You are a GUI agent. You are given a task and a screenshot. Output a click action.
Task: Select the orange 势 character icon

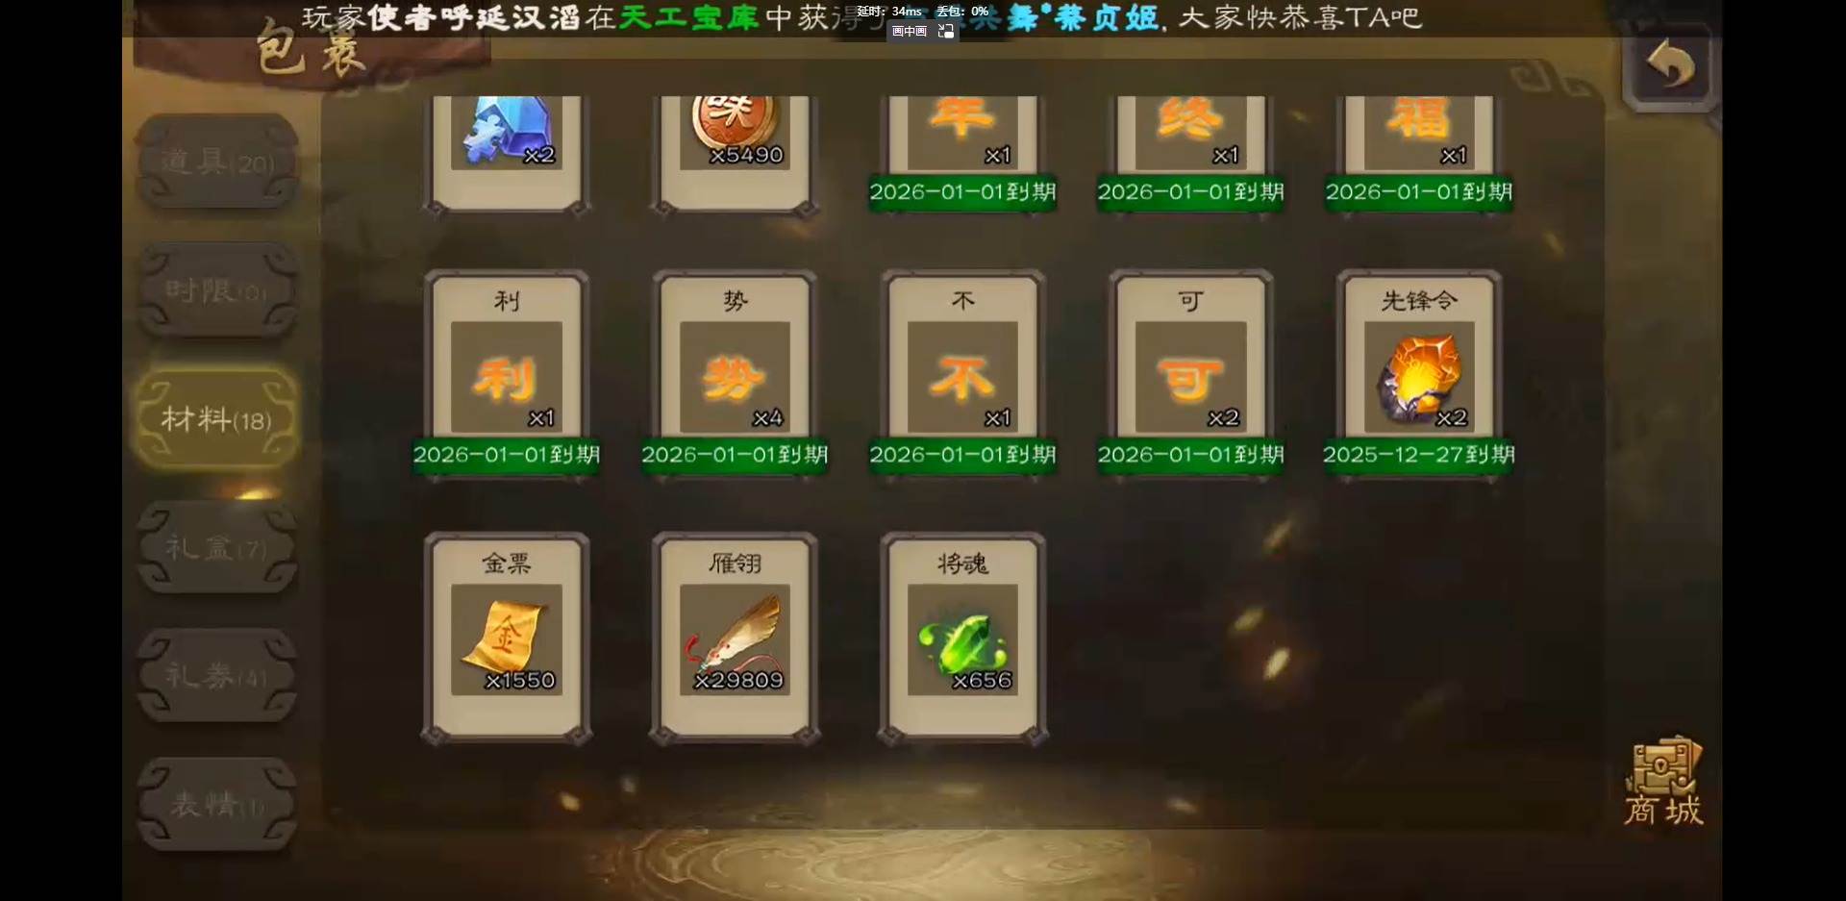click(x=735, y=377)
